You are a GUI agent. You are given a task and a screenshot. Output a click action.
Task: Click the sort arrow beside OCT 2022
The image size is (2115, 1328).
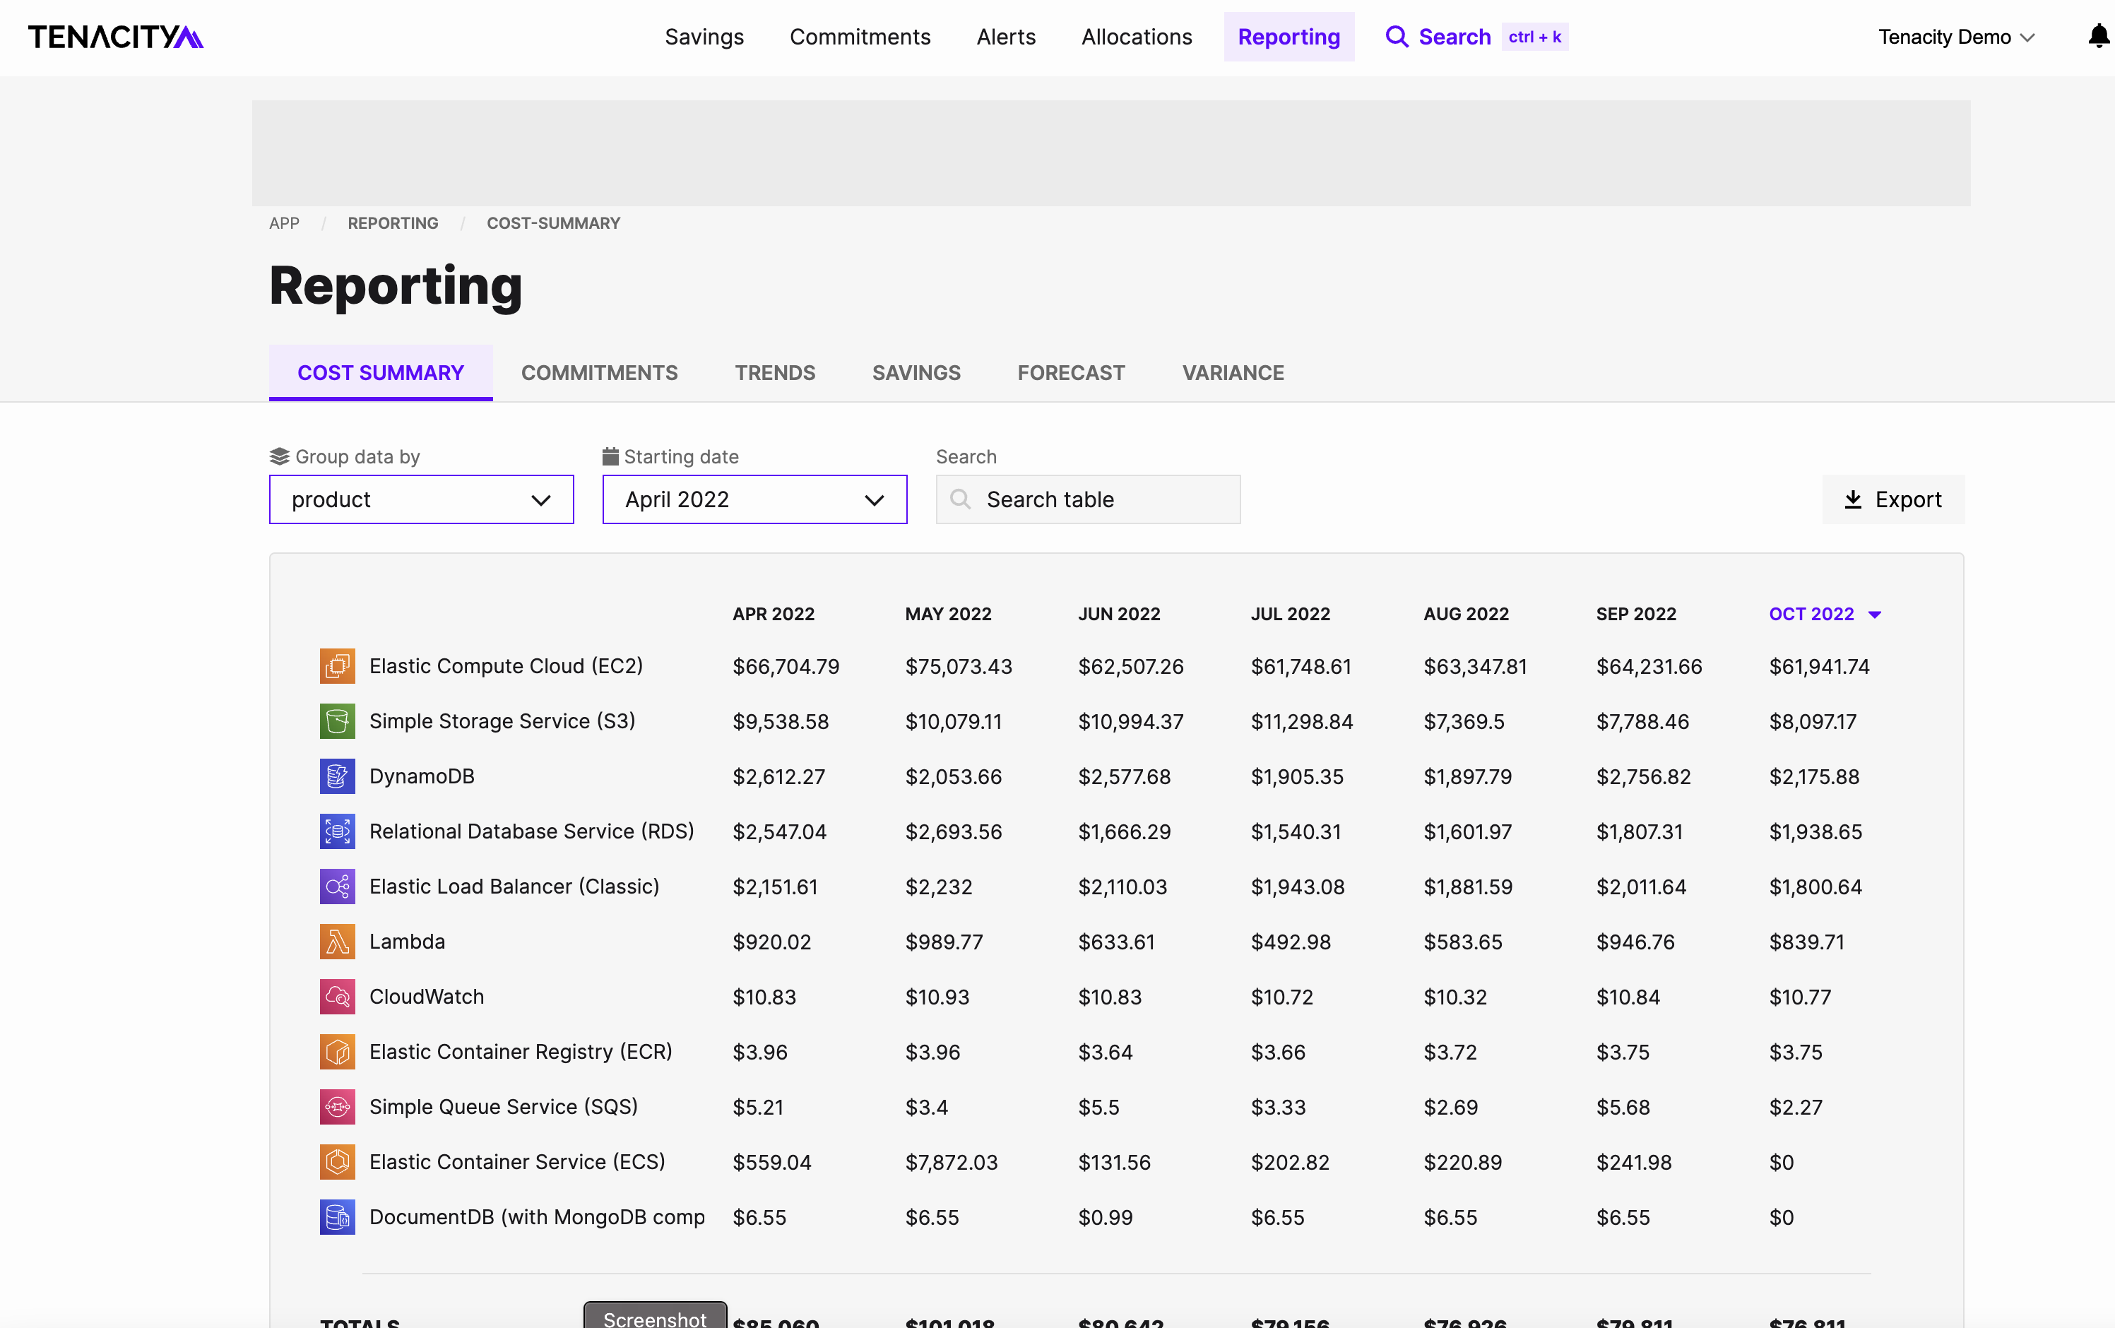click(1874, 615)
